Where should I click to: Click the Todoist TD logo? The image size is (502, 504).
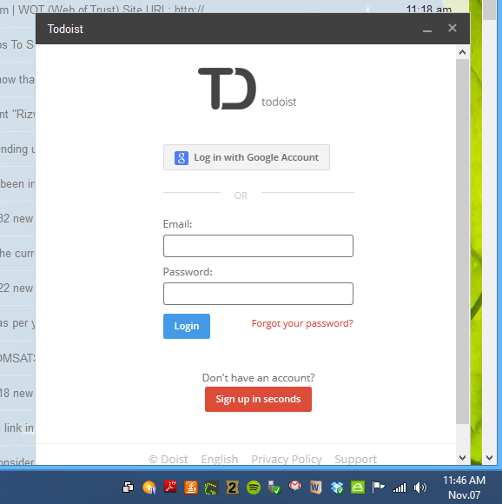[x=227, y=89]
